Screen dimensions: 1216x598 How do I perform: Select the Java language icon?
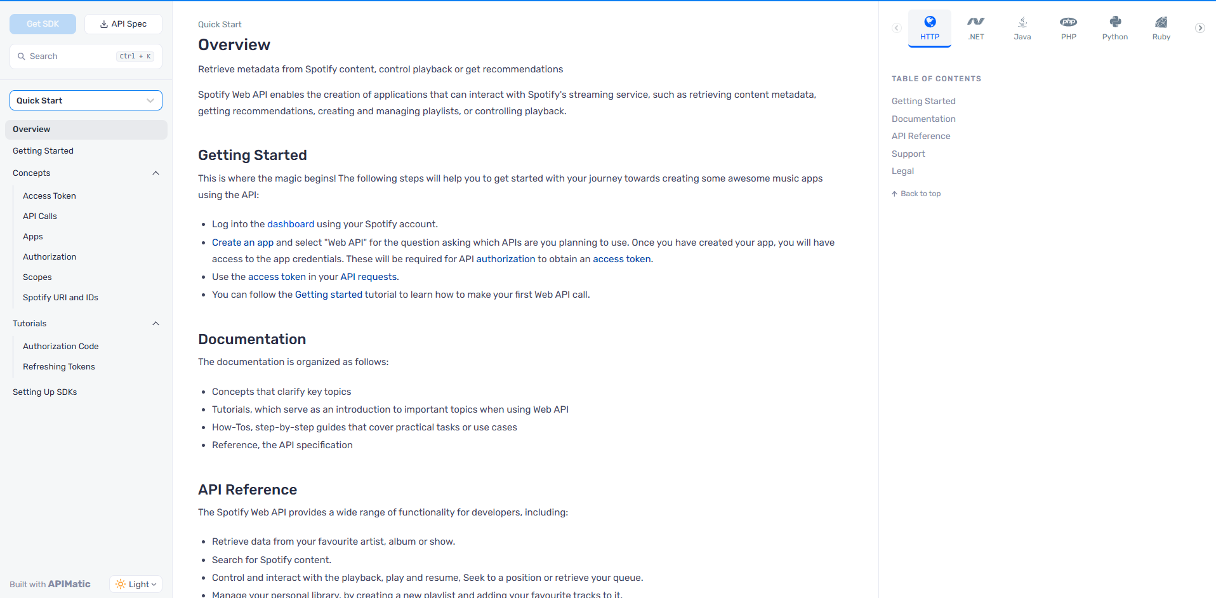point(1022,22)
